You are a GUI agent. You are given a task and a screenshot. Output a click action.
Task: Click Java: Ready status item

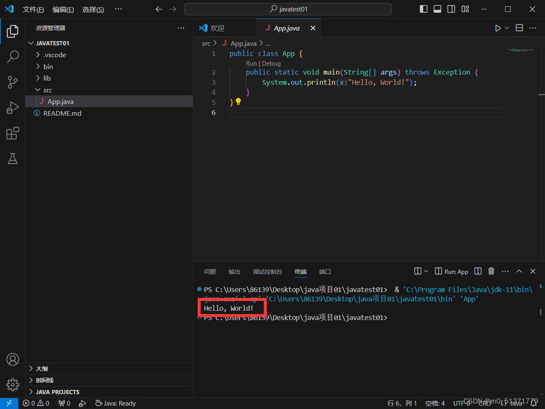point(115,403)
